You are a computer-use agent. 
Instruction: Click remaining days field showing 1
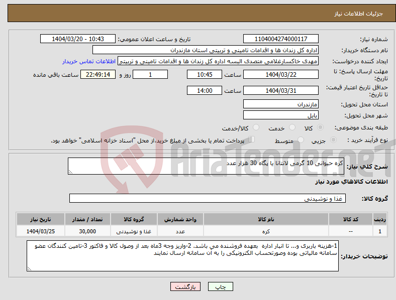coord(150,74)
